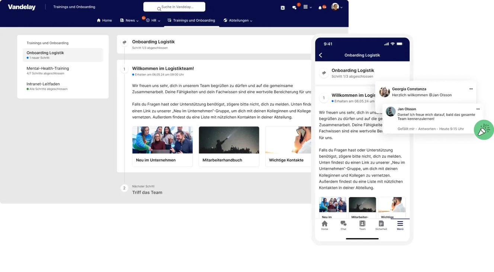This screenshot has height=272, width=494.
Task: Open the Abteilungen dropdown menu
Action: click(x=238, y=20)
